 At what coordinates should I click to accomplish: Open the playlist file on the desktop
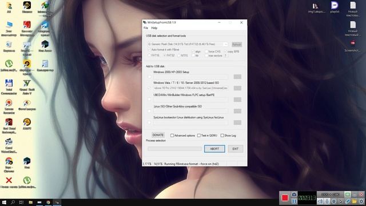coord(335,7)
